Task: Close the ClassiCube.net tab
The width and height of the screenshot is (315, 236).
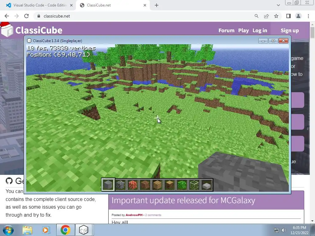Action: pos(145,5)
